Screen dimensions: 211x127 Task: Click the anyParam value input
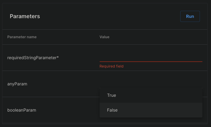(151, 82)
